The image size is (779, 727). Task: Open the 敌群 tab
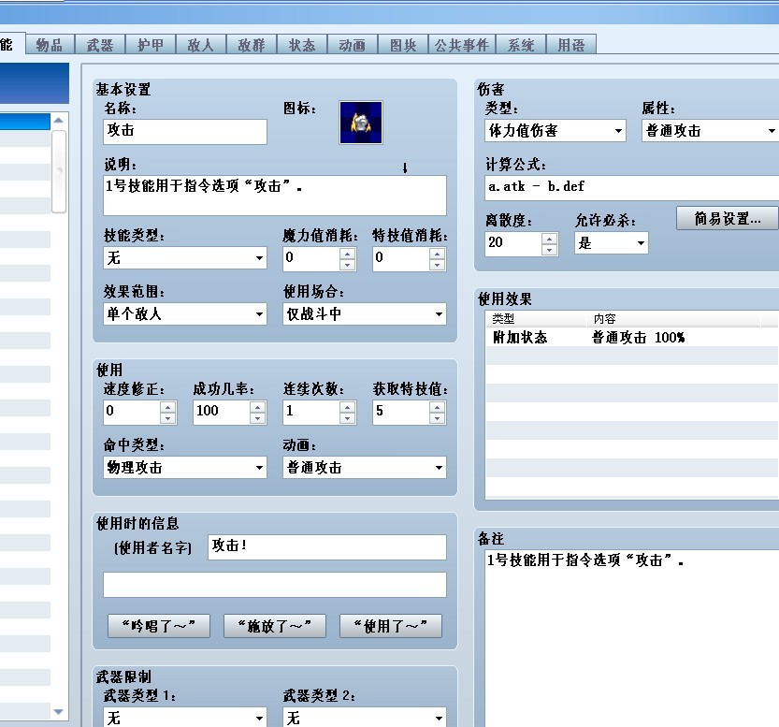pos(252,45)
